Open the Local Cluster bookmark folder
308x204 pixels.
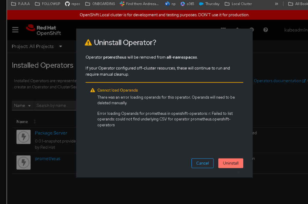pos(238,4)
